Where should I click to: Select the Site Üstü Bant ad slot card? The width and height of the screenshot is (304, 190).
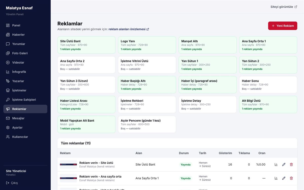point(86,45)
